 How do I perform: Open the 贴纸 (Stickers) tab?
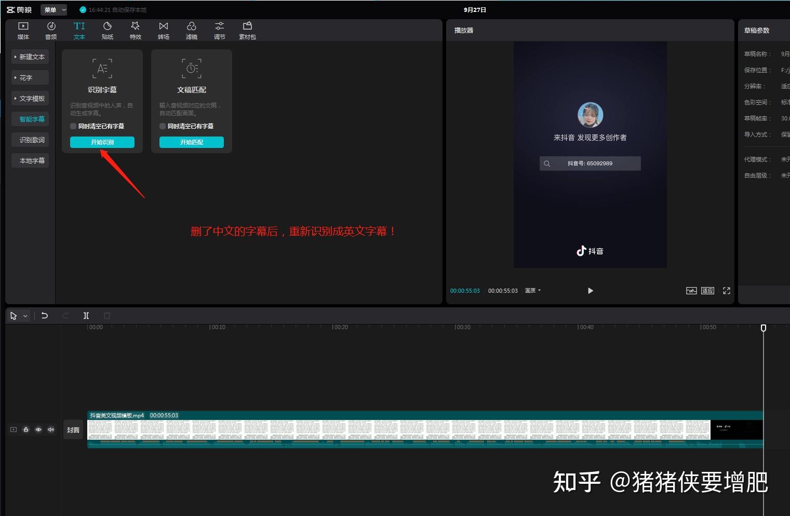click(x=108, y=31)
